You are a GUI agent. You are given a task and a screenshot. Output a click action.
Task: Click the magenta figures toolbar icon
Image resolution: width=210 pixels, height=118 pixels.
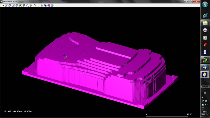(x=49, y=5)
